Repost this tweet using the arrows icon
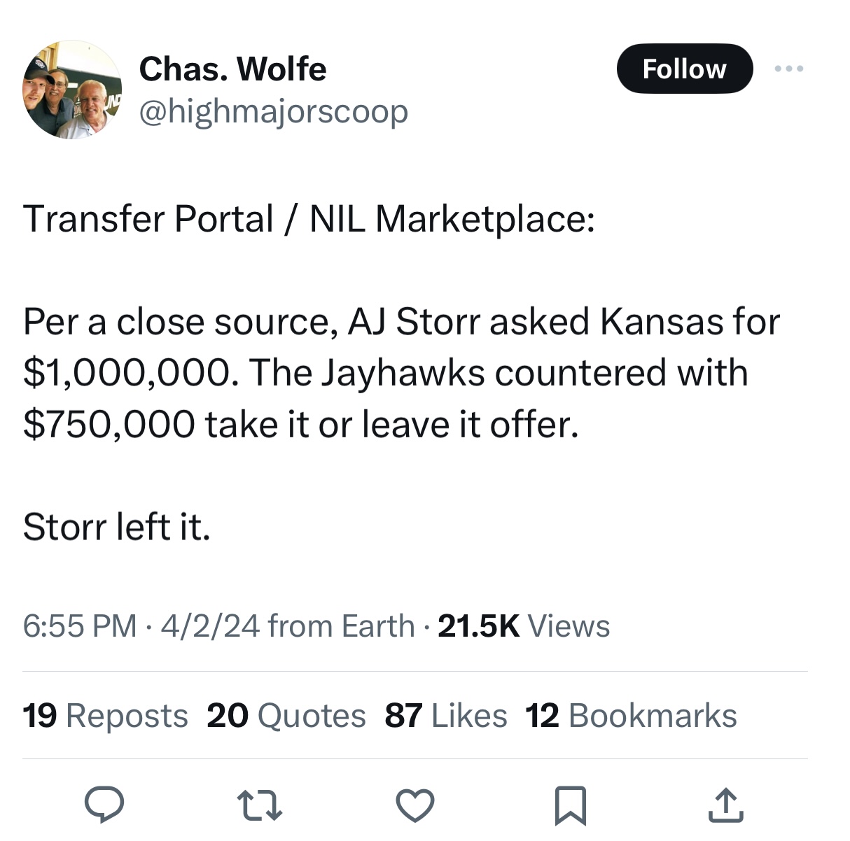The image size is (850, 841). (259, 805)
